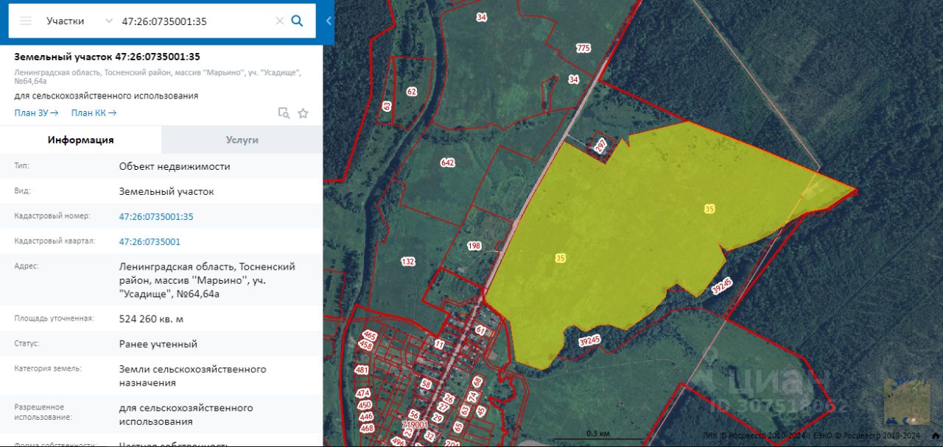Screen dimensions: 943x447
Task: Open the hamburger menu in search bar
Action: point(26,21)
